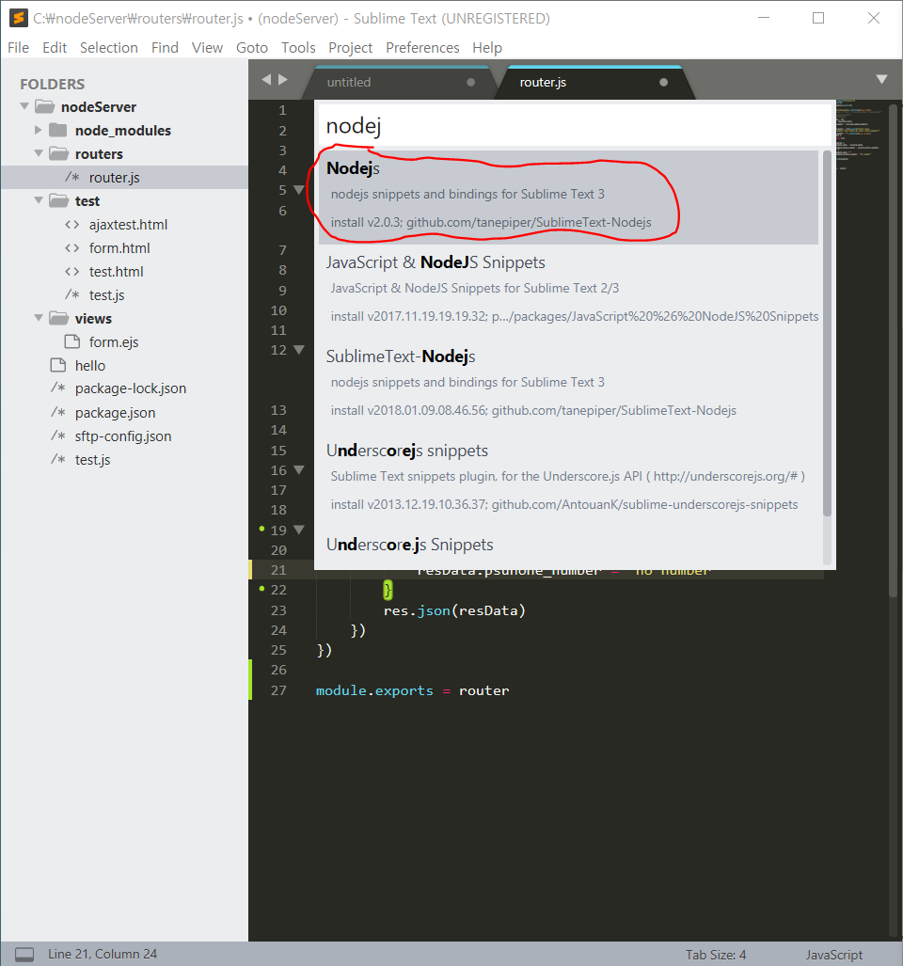Expand the node_modules folder
Viewport: 903px width, 966px height.
[39, 130]
